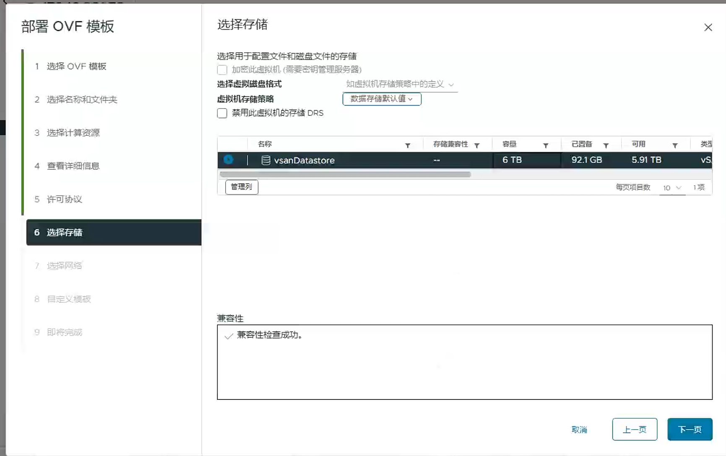Click the 下一页 button
The height and width of the screenshot is (456, 726).
[x=690, y=429]
